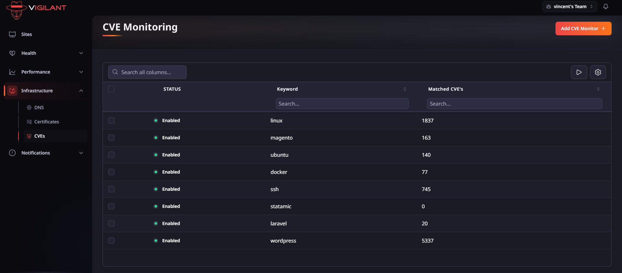The height and width of the screenshot is (273, 622).
Task: Click the matched count 745
Action: tap(426, 189)
